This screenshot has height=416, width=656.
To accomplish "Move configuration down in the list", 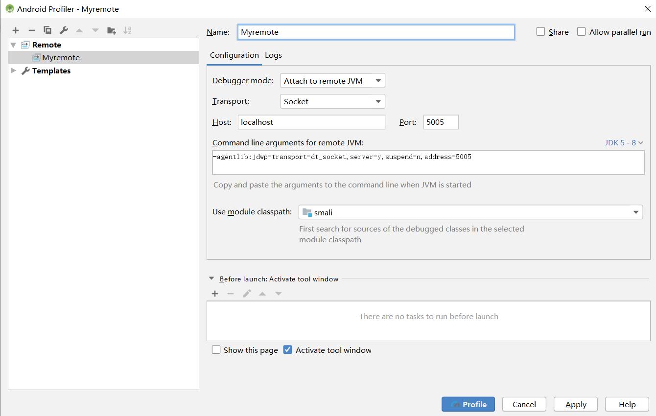I will pyautogui.click(x=95, y=30).
